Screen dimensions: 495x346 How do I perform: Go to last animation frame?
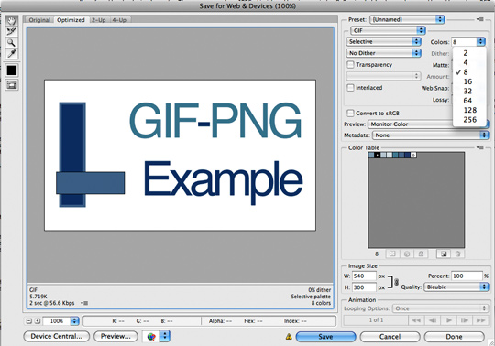pos(481,320)
